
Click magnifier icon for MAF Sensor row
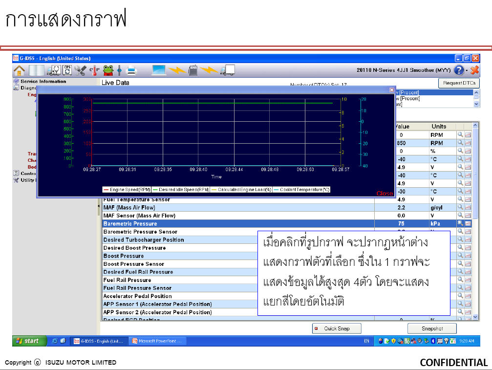pos(460,215)
